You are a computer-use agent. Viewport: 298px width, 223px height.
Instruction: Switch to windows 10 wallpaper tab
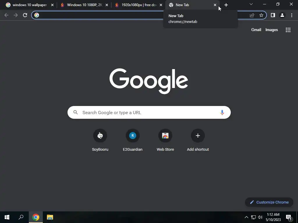point(30,5)
